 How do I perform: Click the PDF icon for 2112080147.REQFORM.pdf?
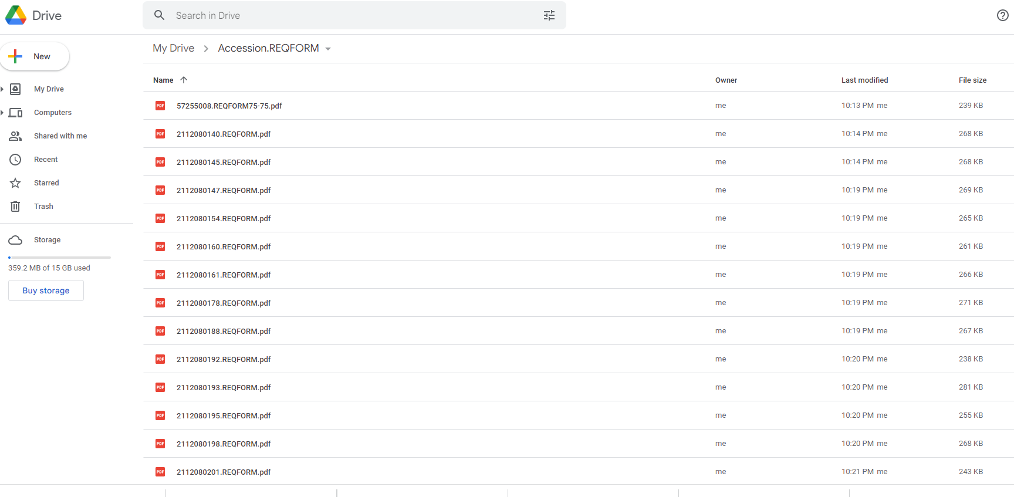coord(160,190)
